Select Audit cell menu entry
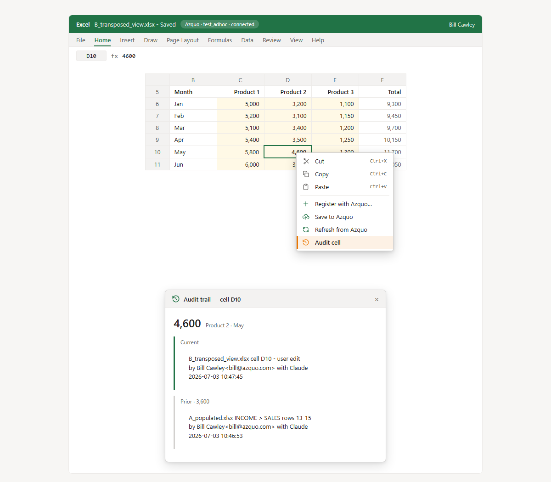 pos(345,242)
